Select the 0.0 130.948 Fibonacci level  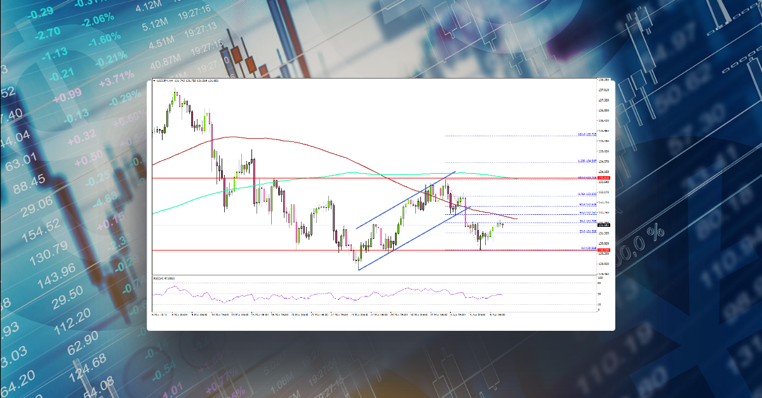(587, 247)
